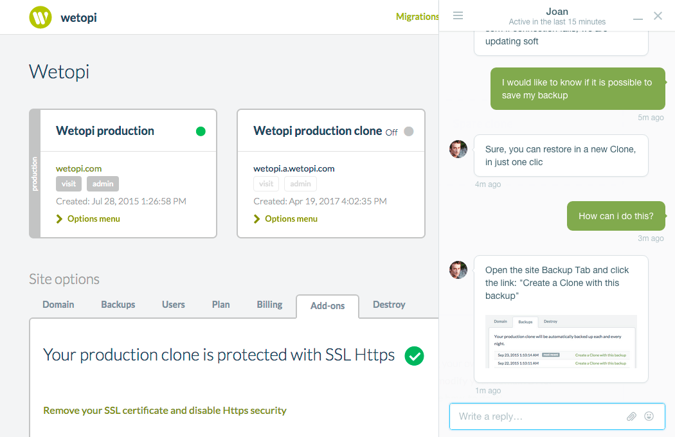Click 'Sure, you can restore in a new Clone' message
The width and height of the screenshot is (675, 437).
point(561,156)
